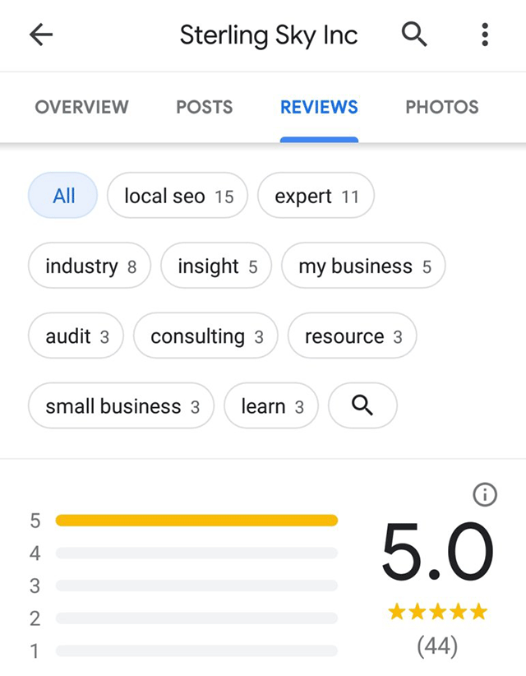The width and height of the screenshot is (526, 676).
Task: Open the Posts tab
Action: coord(204,107)
